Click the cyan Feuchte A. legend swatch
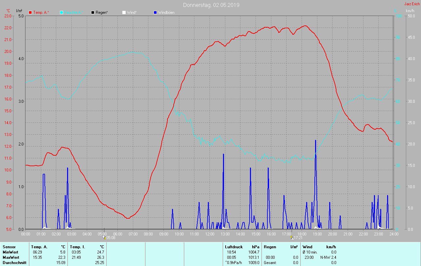Viewport: 421px width, 266px height. 61,12
